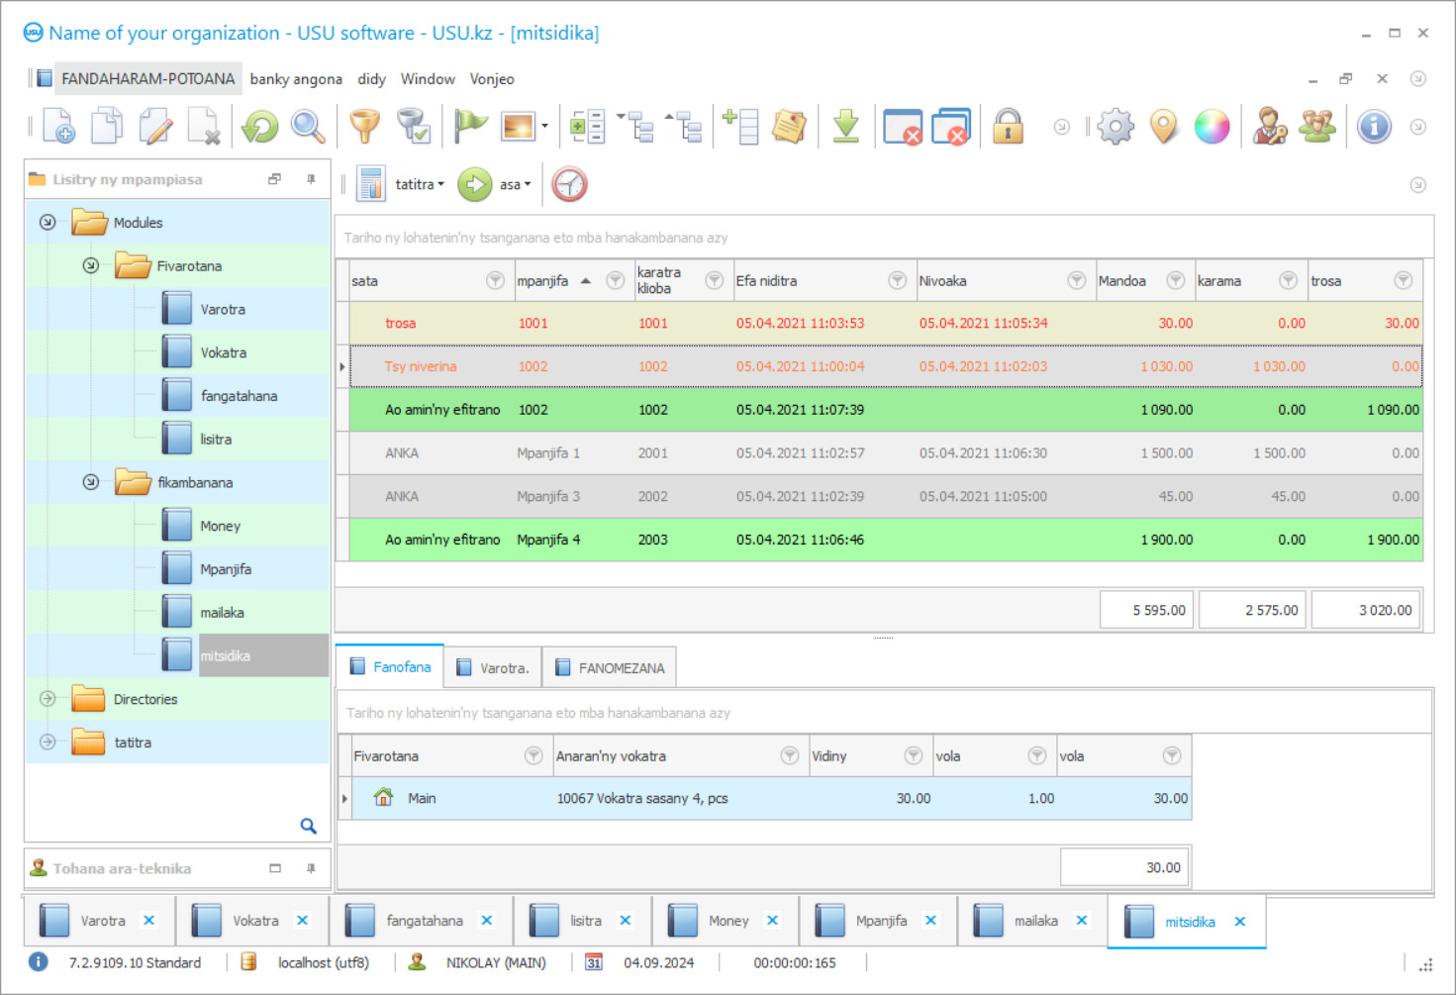1456x995 pixels.
Task: Open the tatitra dropdown
Action: pos(419,184)
